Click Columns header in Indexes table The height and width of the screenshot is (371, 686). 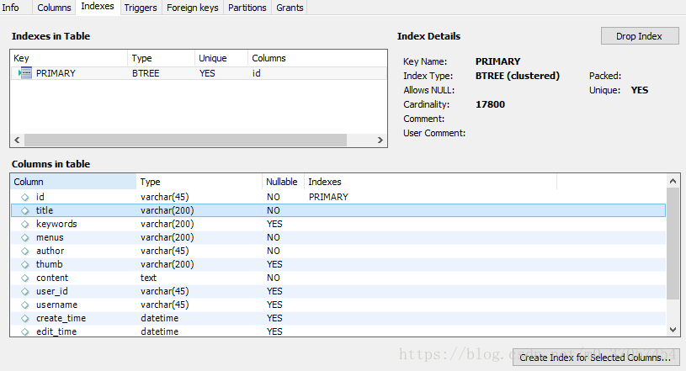coord(317,58)
